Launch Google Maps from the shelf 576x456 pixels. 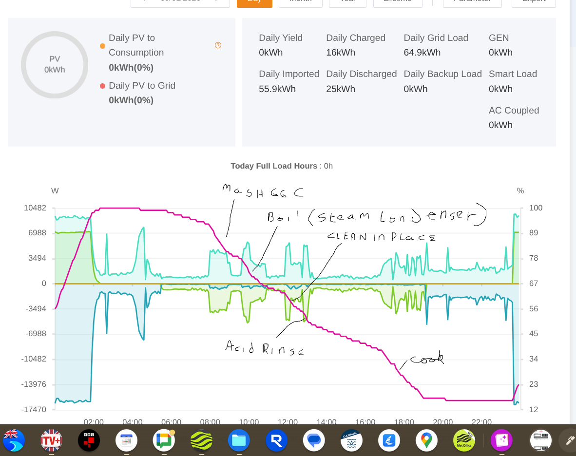coord(426,440)
